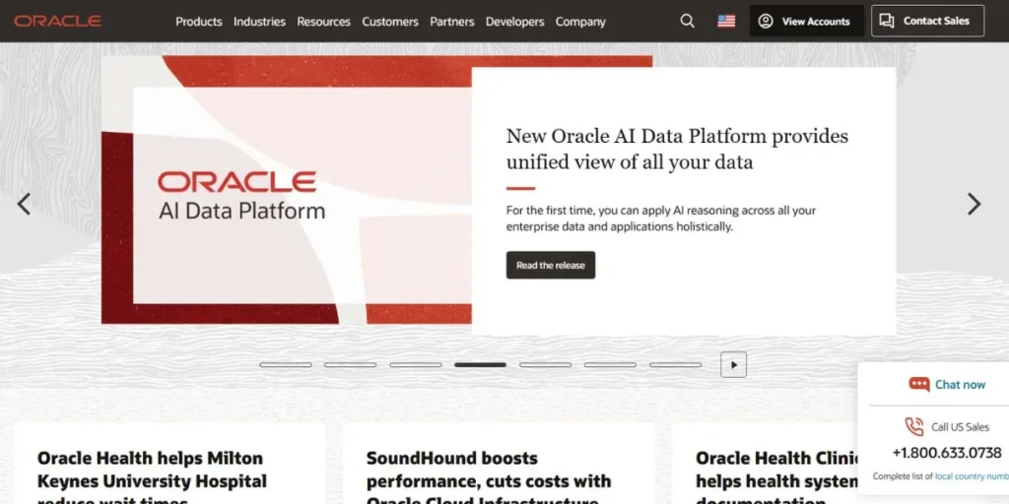Screen dimensions: 1009x504
Task: Open the local country numbers link
Action: point(972,476)
